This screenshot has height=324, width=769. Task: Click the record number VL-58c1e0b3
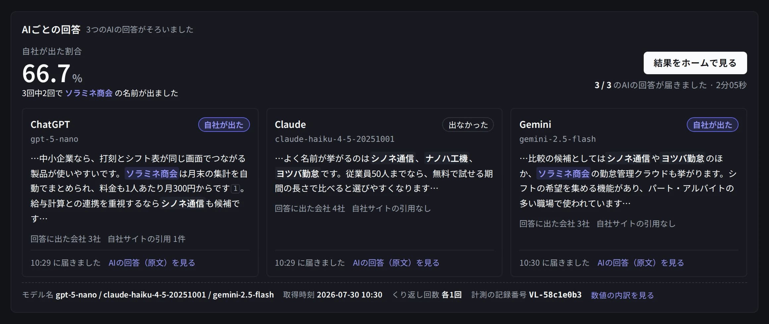pos(555,295)
